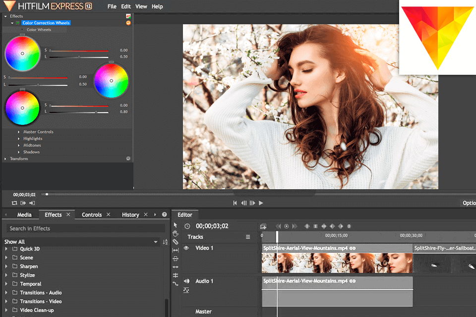Expand the Highlights group
476x317 pixels.
point(18,139)
